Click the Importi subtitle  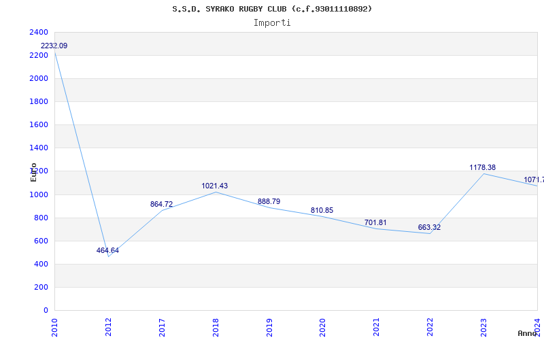click(x=272, y=23)
